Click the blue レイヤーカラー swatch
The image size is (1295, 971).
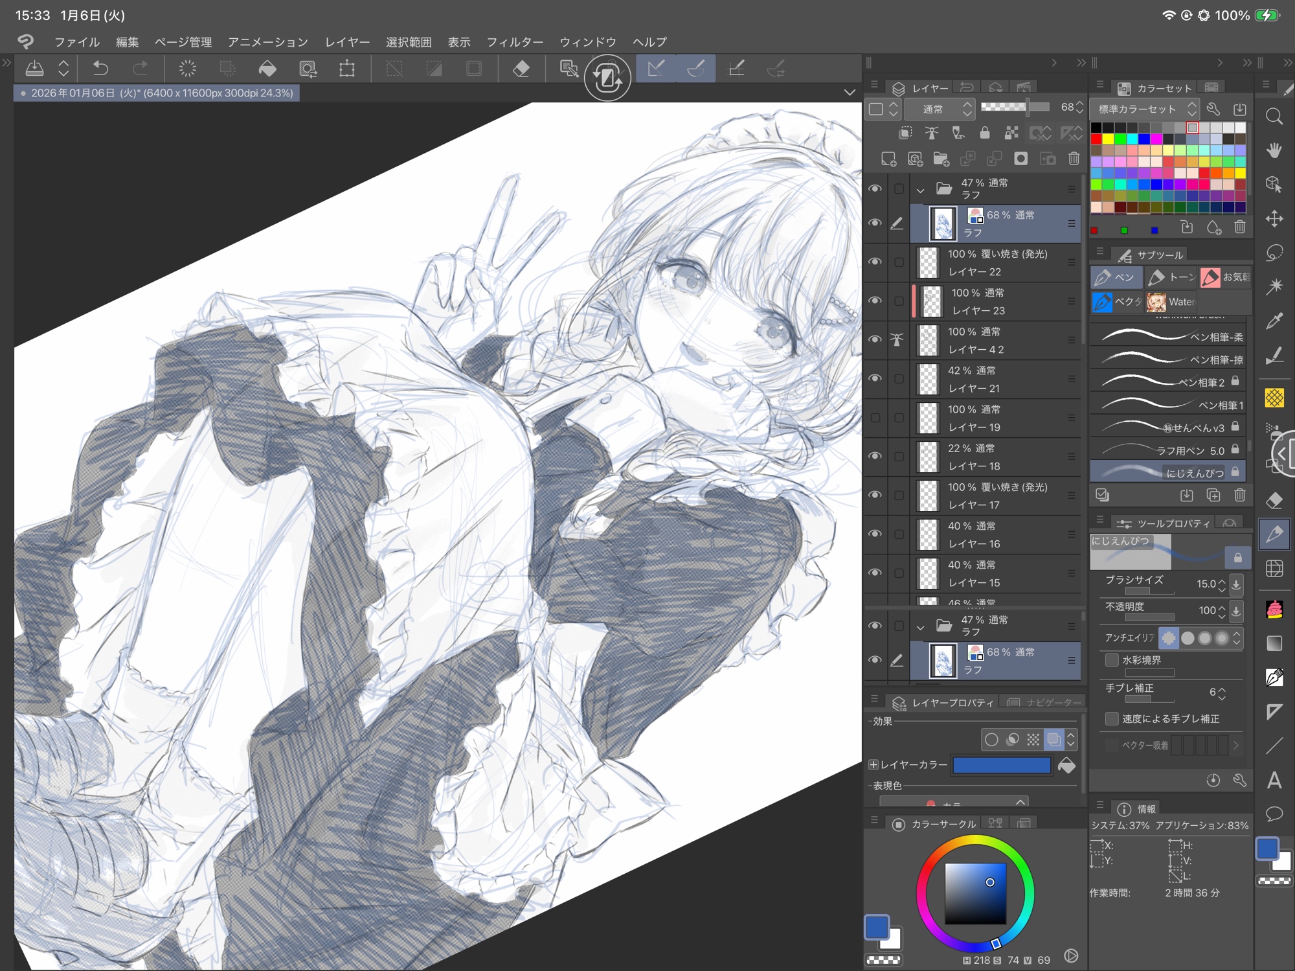click(1001, 765)
